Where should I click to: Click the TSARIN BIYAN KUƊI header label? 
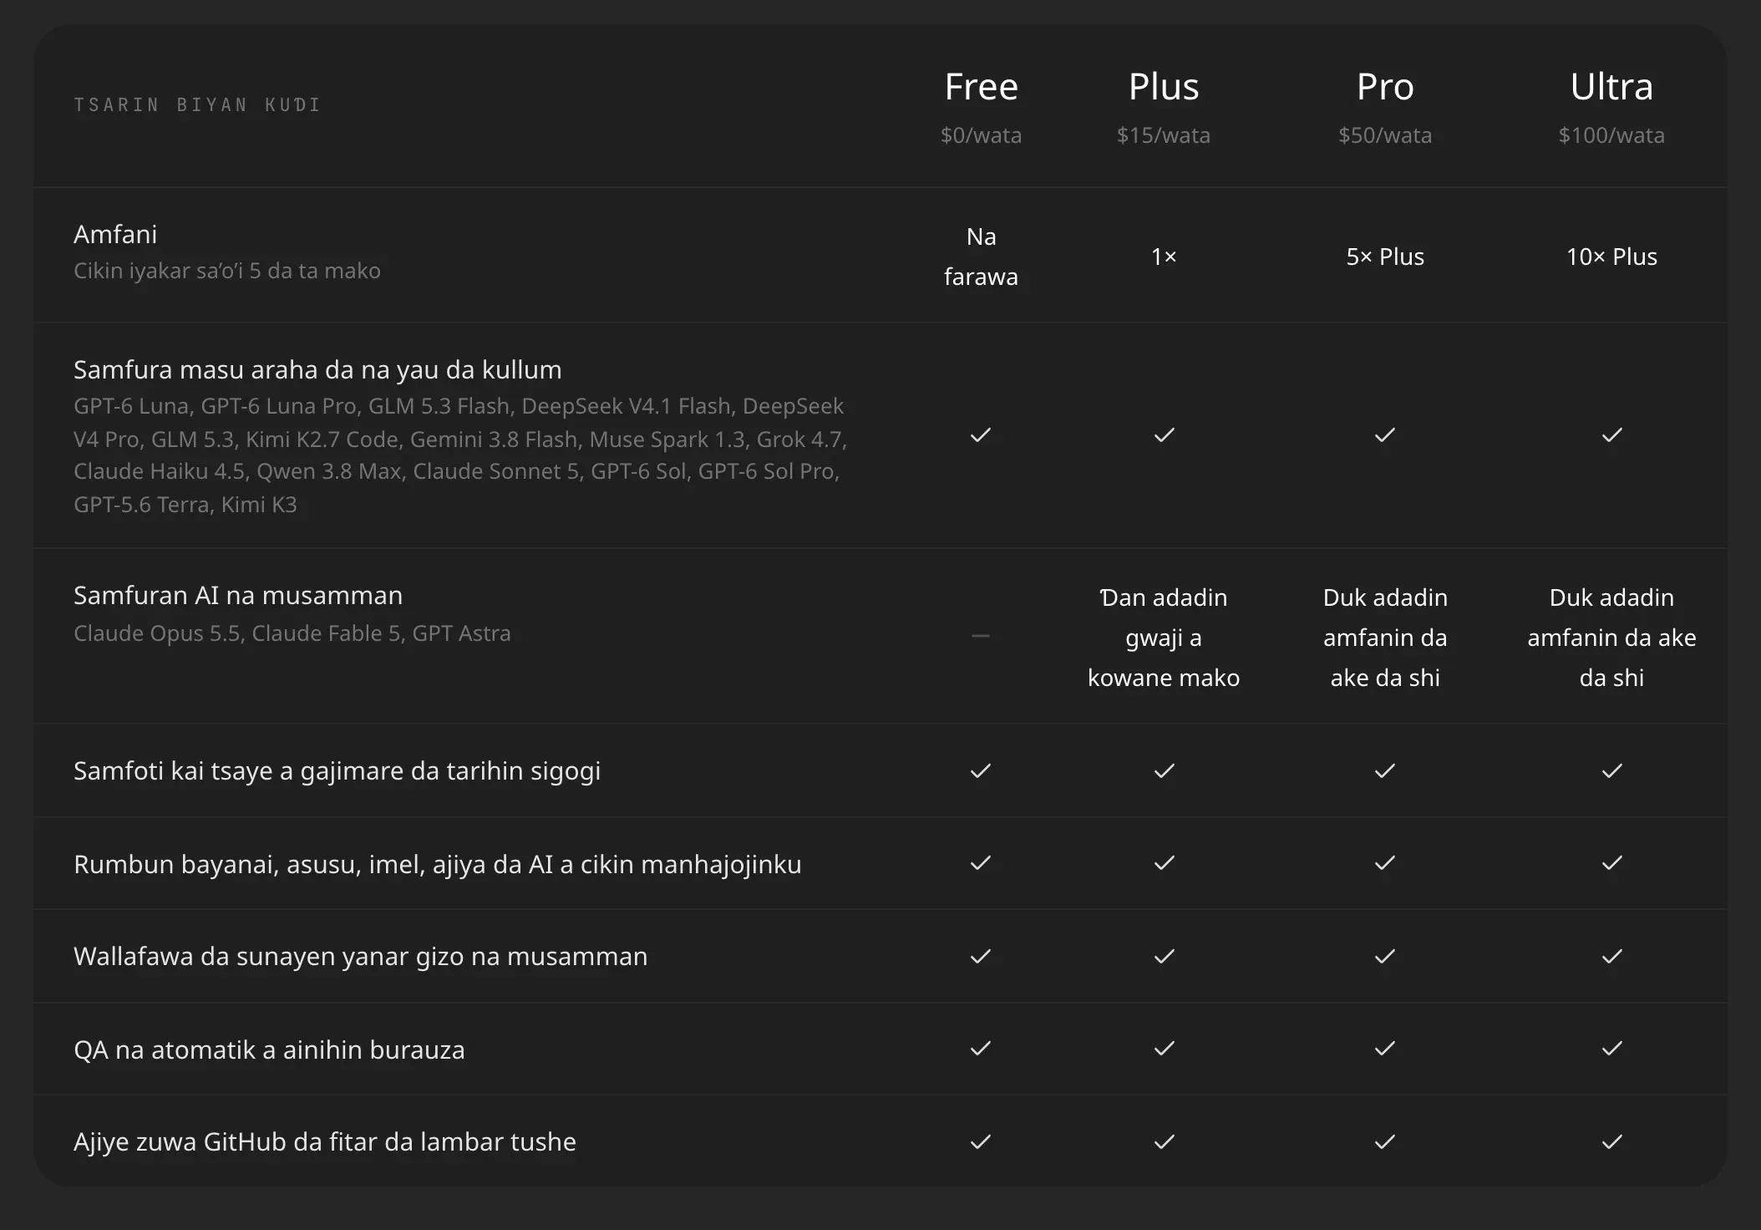(197, 104)
